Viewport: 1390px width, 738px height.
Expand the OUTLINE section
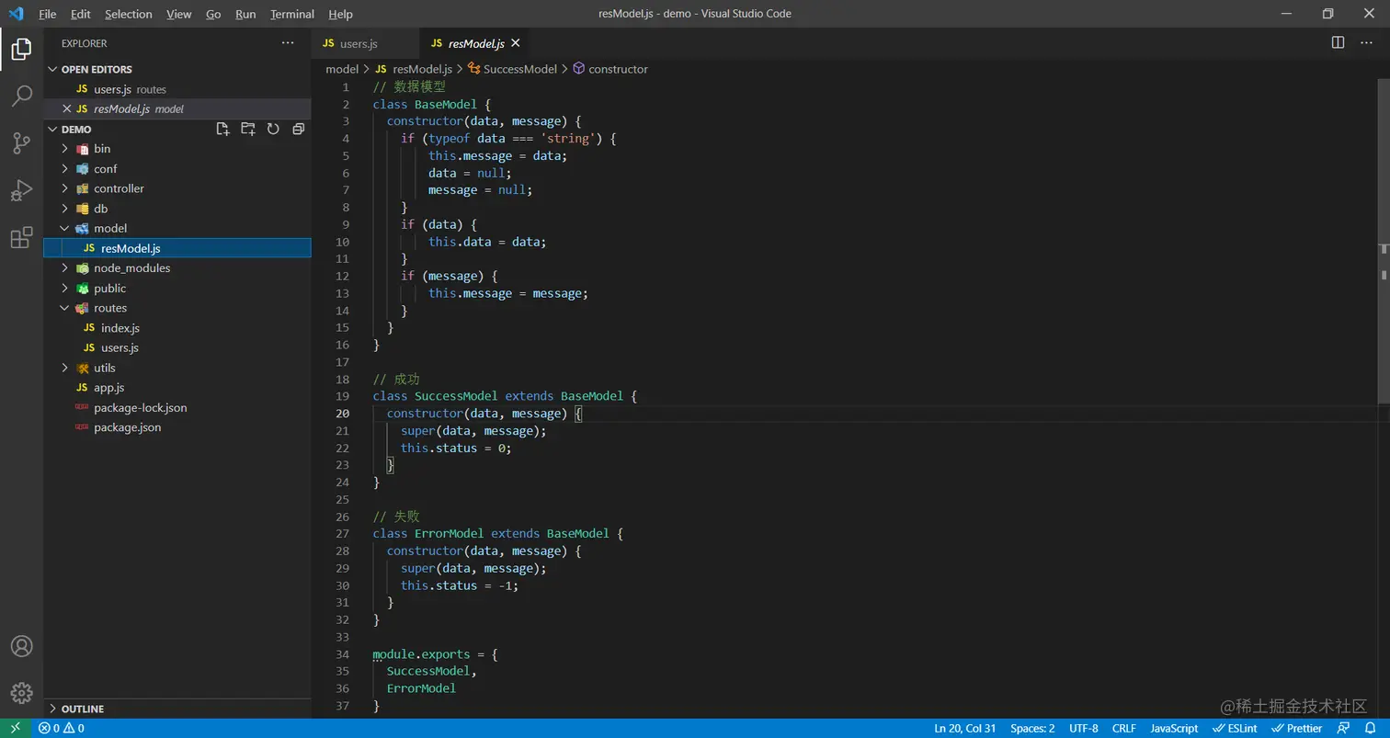[x=83, y=709]
